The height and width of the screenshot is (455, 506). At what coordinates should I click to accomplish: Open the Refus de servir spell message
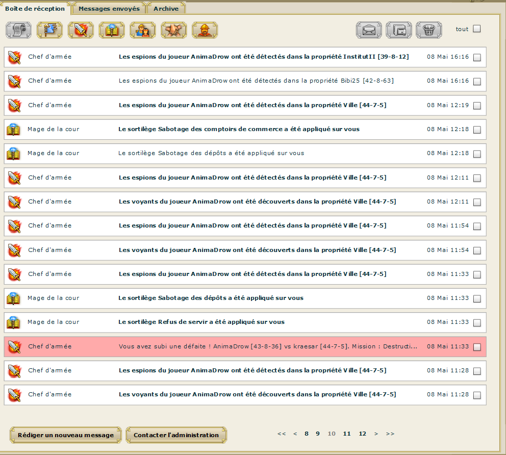pos(201,322)
